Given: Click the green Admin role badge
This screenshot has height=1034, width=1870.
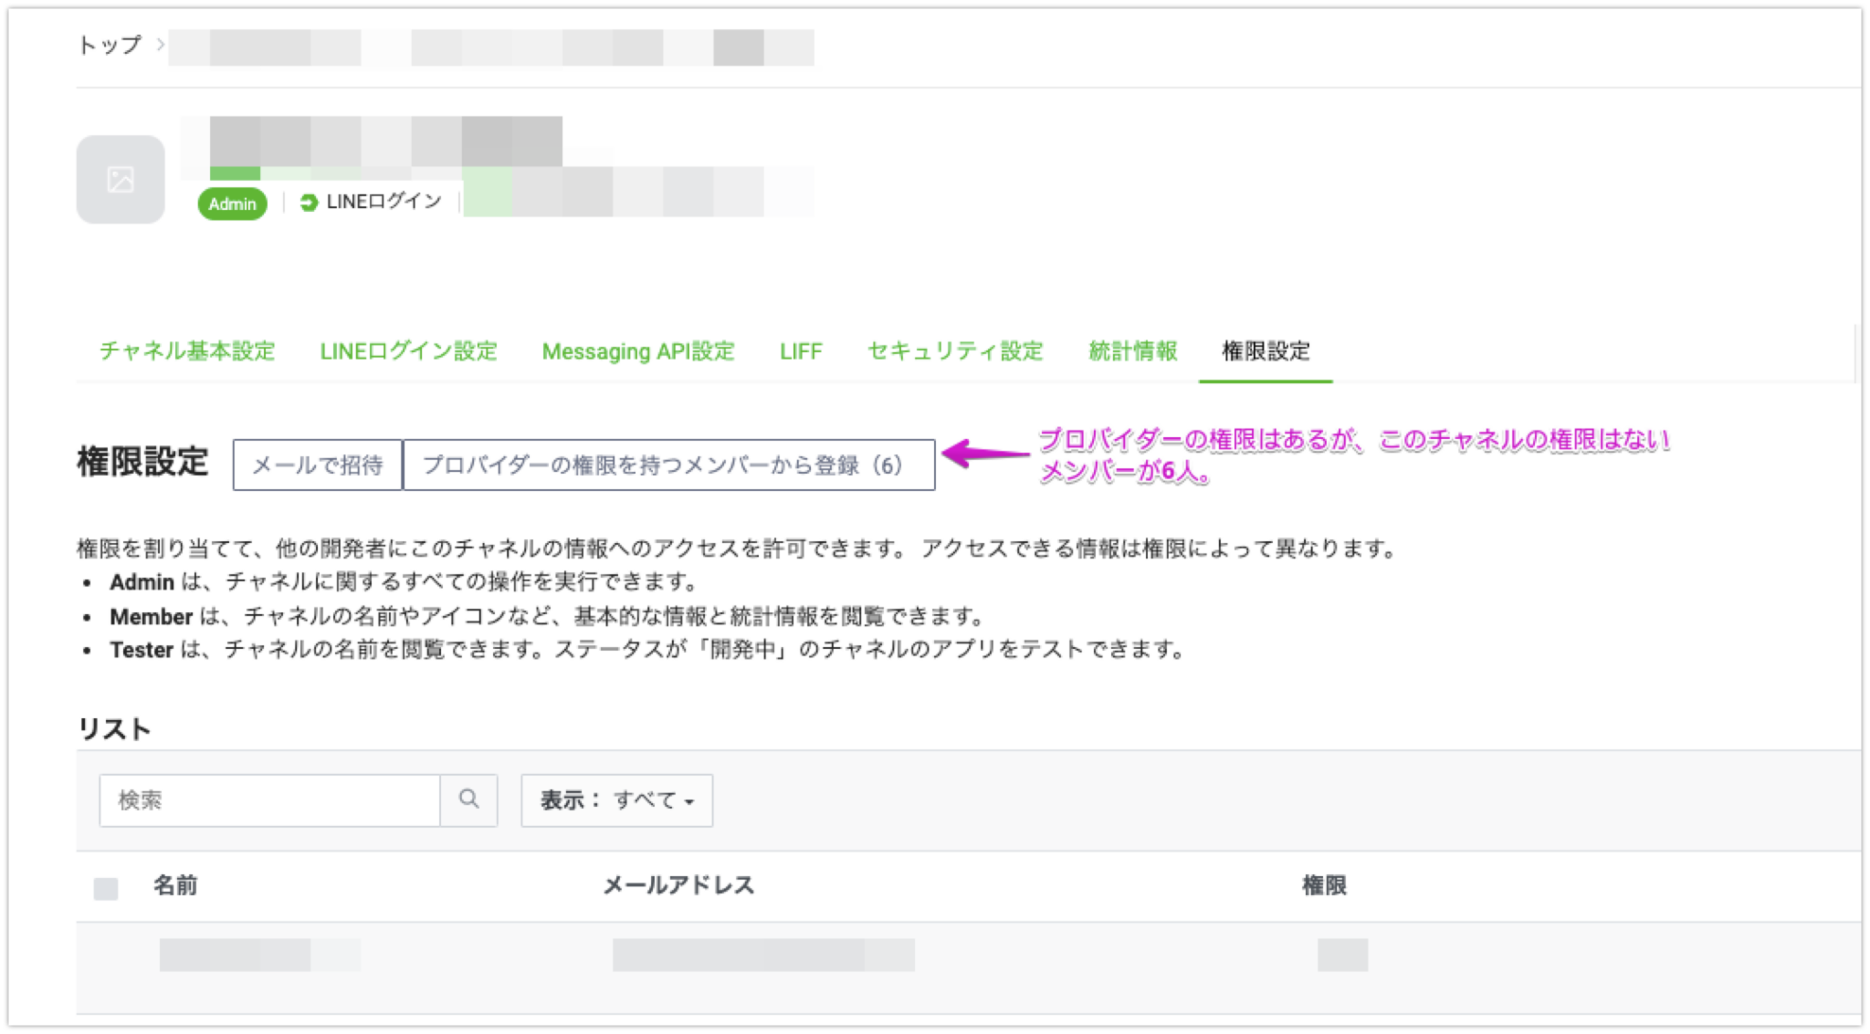Looking at the screenshot, I should point(231,204).
